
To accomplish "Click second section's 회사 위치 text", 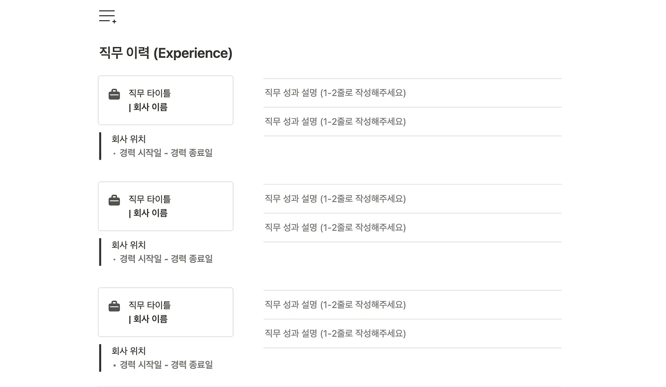I will click(x=129, y=245).
